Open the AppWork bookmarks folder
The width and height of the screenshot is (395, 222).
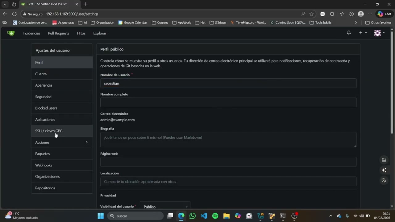coord(181,23)
